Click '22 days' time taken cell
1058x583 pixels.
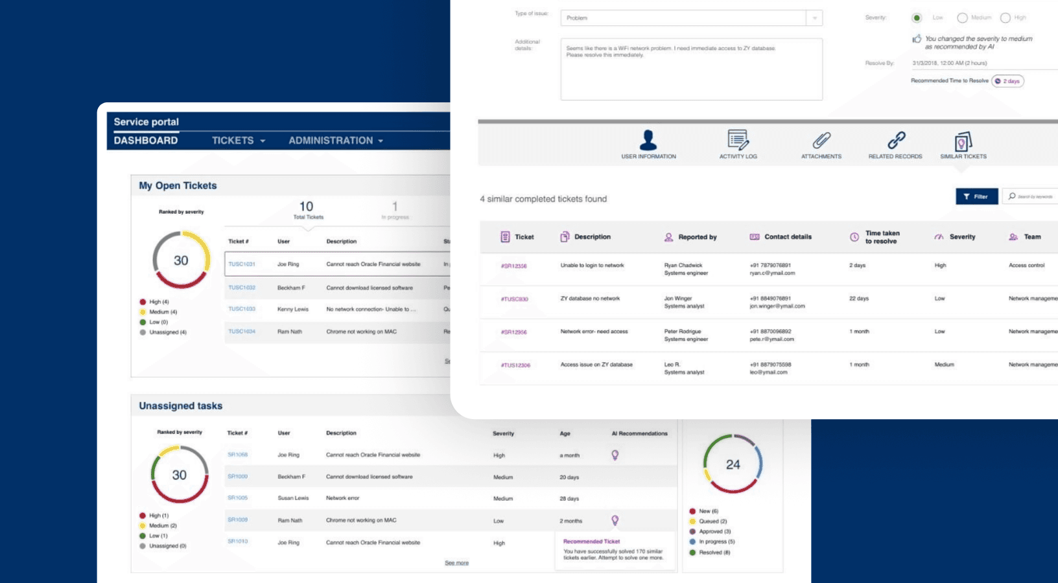coord(859,299)
